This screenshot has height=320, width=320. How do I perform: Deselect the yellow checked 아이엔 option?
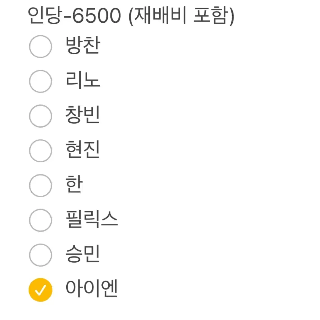(40, 290)
